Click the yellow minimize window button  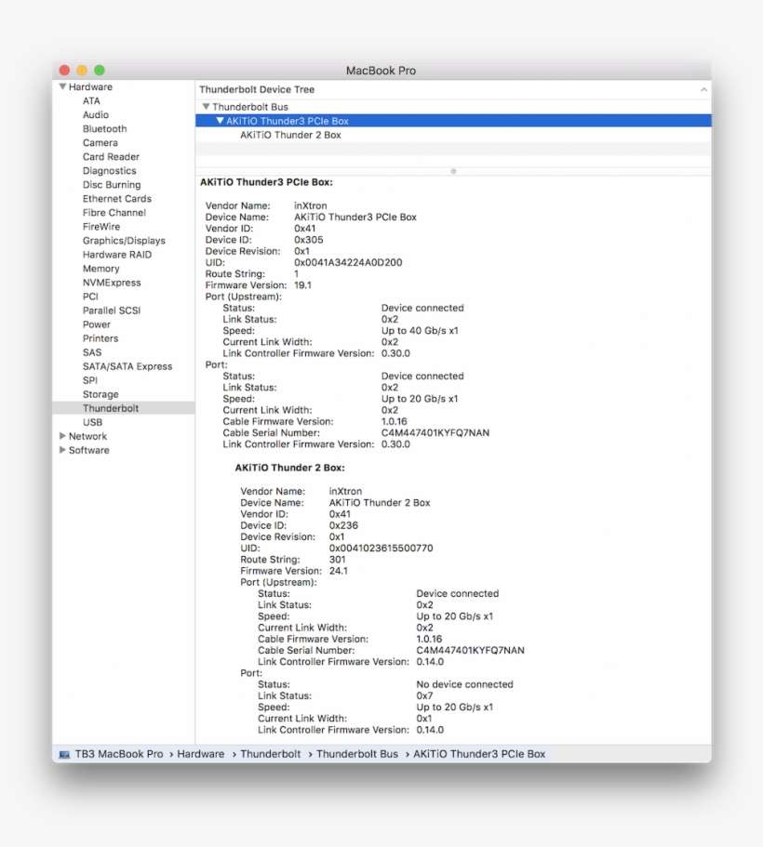(x=82, y=71)
